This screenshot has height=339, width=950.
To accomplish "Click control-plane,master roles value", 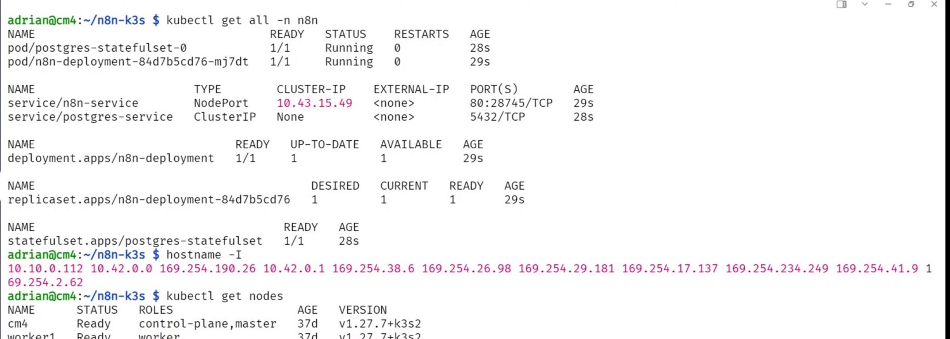I will (208, 324).
